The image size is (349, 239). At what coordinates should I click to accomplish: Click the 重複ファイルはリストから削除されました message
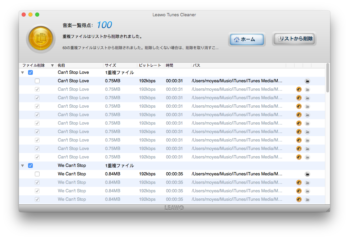point(102,37)
